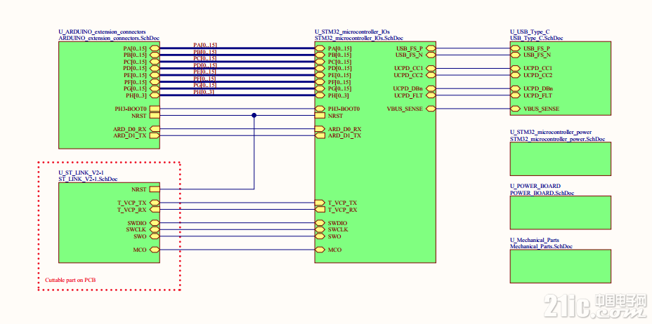Select VBUS_SENSE port in the STM32 IOs sheet
Viewport: 652px width, 324px height.
click(431, 109)
